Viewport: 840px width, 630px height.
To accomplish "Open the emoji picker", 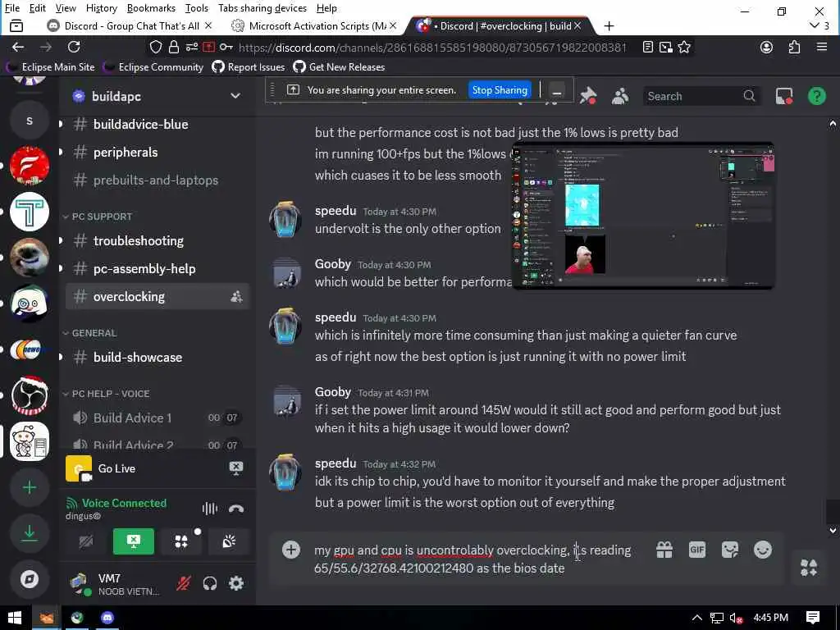I will [763, 550].
